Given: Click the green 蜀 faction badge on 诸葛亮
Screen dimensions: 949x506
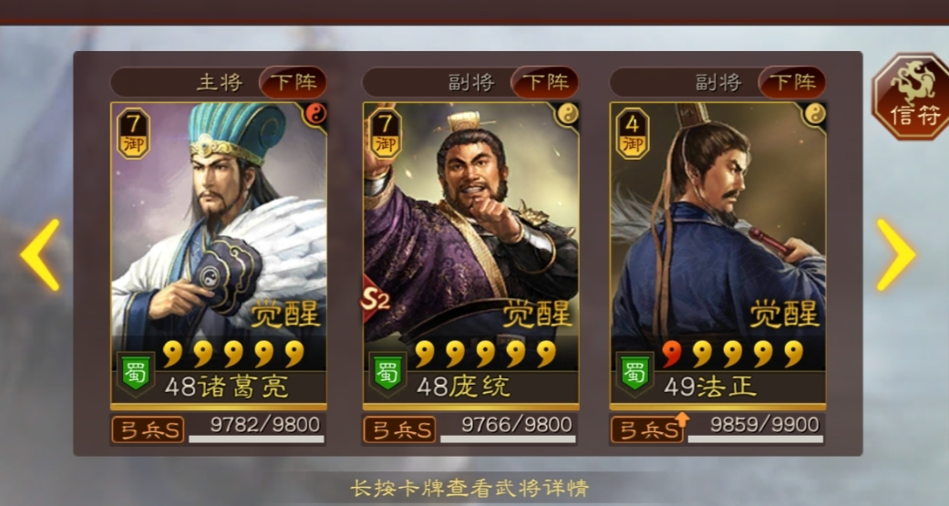Looking at the screenshot, I should click(x=135, y=374).
